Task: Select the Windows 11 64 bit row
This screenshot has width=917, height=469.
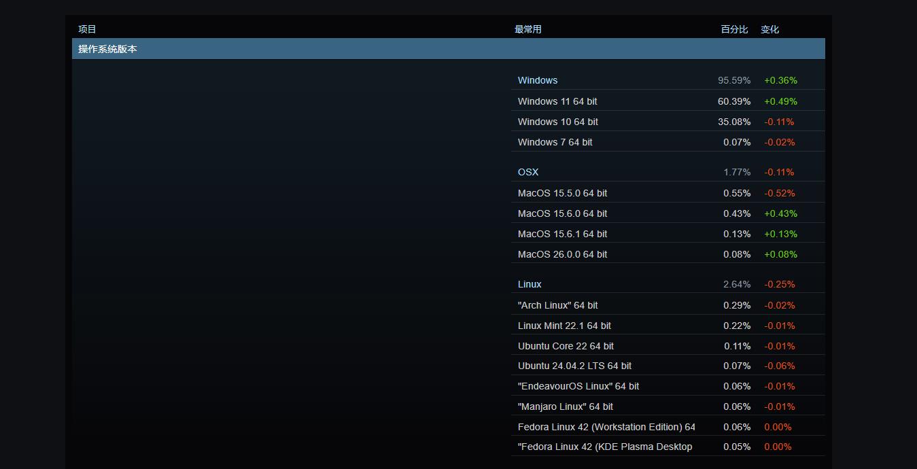Action: 557,101
